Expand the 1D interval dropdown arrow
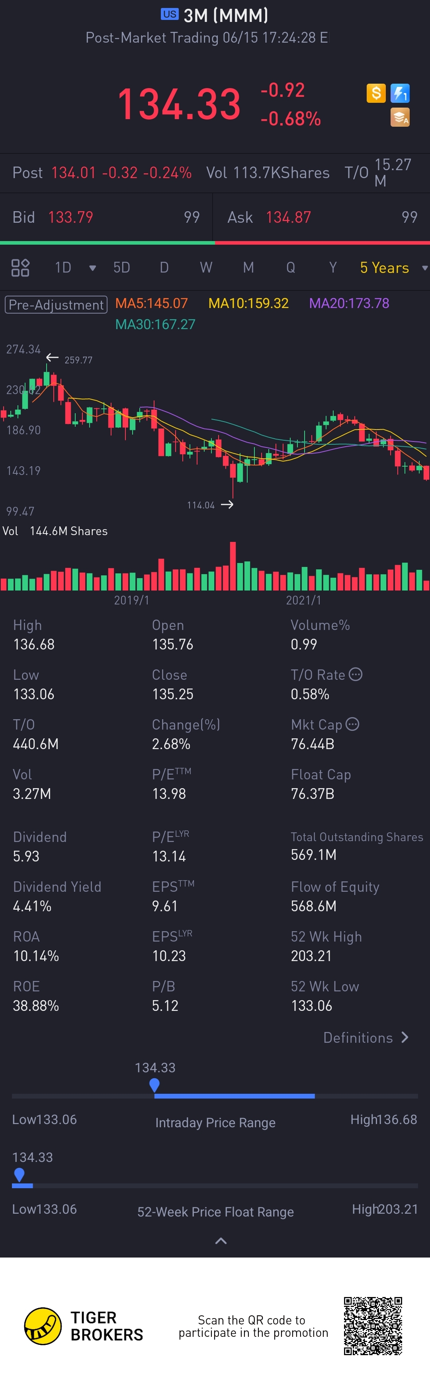 click(x=92, y=268)
